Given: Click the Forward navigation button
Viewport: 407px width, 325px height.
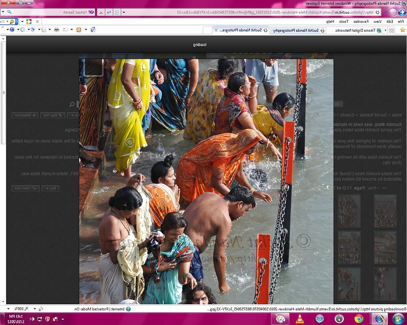Looking at the screenshot, I should click(393, 12).
